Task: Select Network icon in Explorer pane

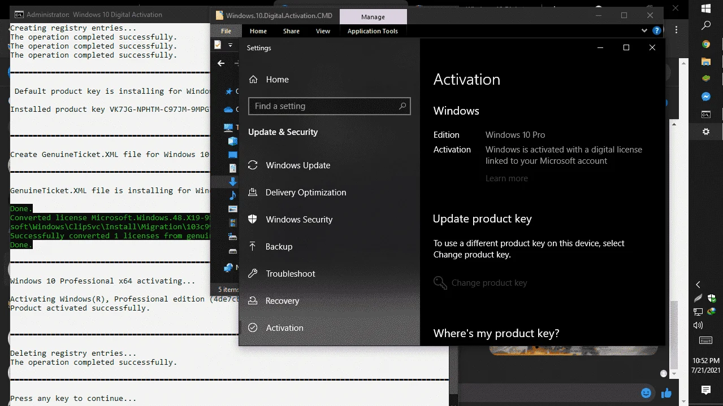Action: 228,268
